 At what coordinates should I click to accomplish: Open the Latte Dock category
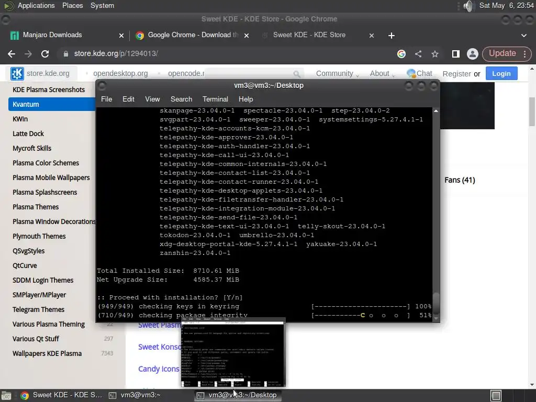(x=28, y=133)
